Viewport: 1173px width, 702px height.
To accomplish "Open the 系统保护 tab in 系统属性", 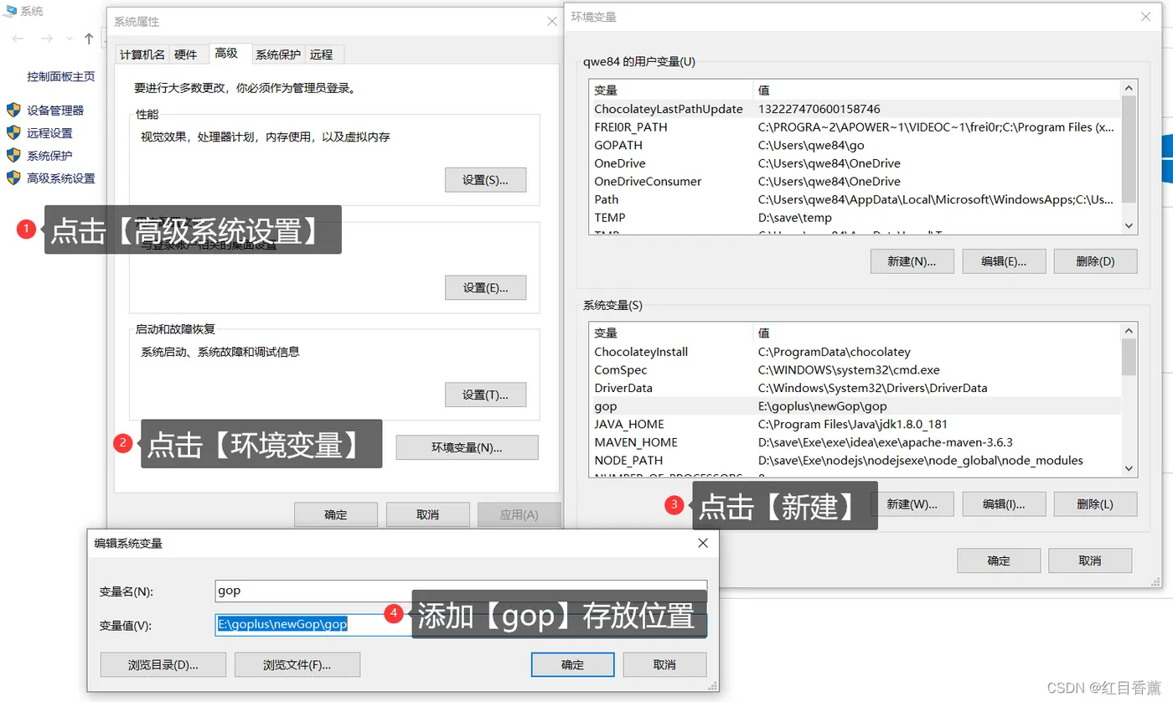I will coord(278,54).
